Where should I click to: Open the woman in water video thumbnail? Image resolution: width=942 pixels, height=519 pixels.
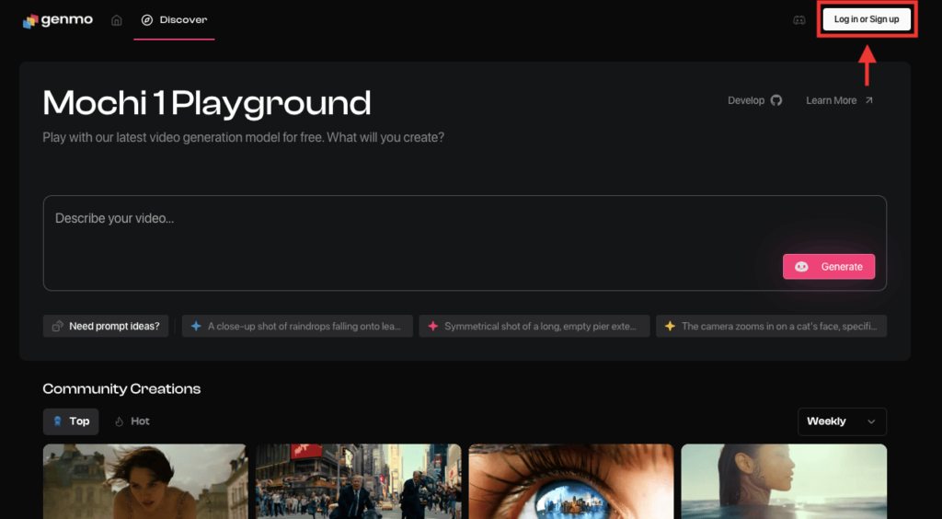click(784, 481)
